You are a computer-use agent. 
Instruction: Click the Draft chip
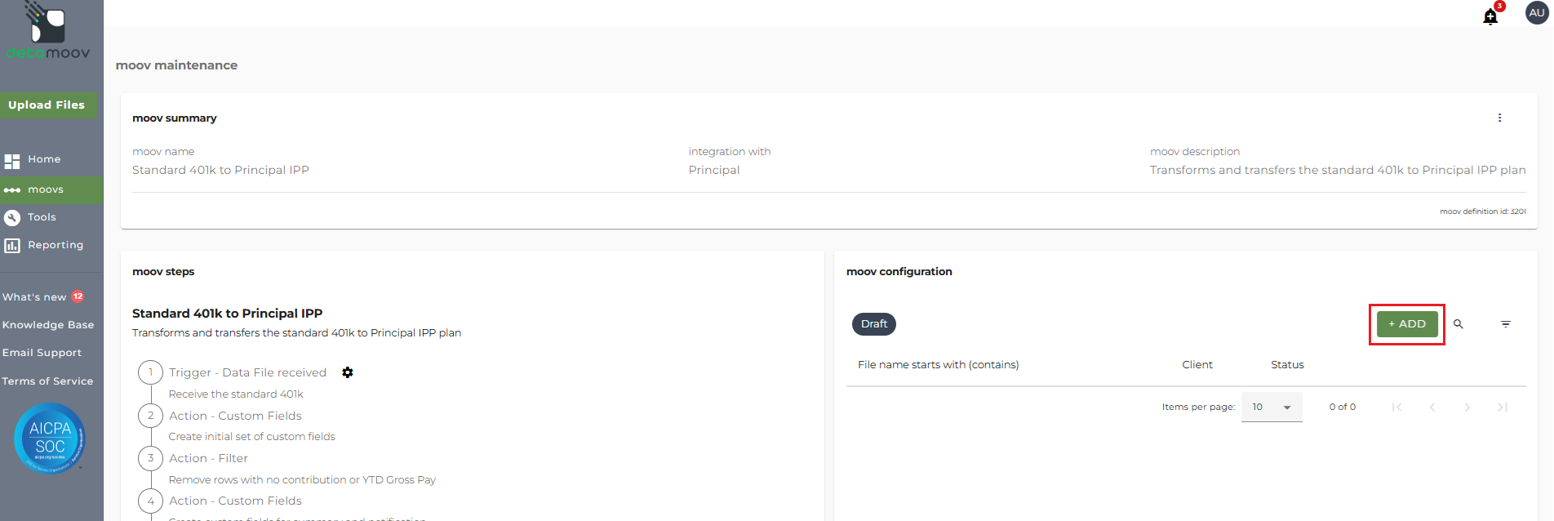[x=874, y=324]
